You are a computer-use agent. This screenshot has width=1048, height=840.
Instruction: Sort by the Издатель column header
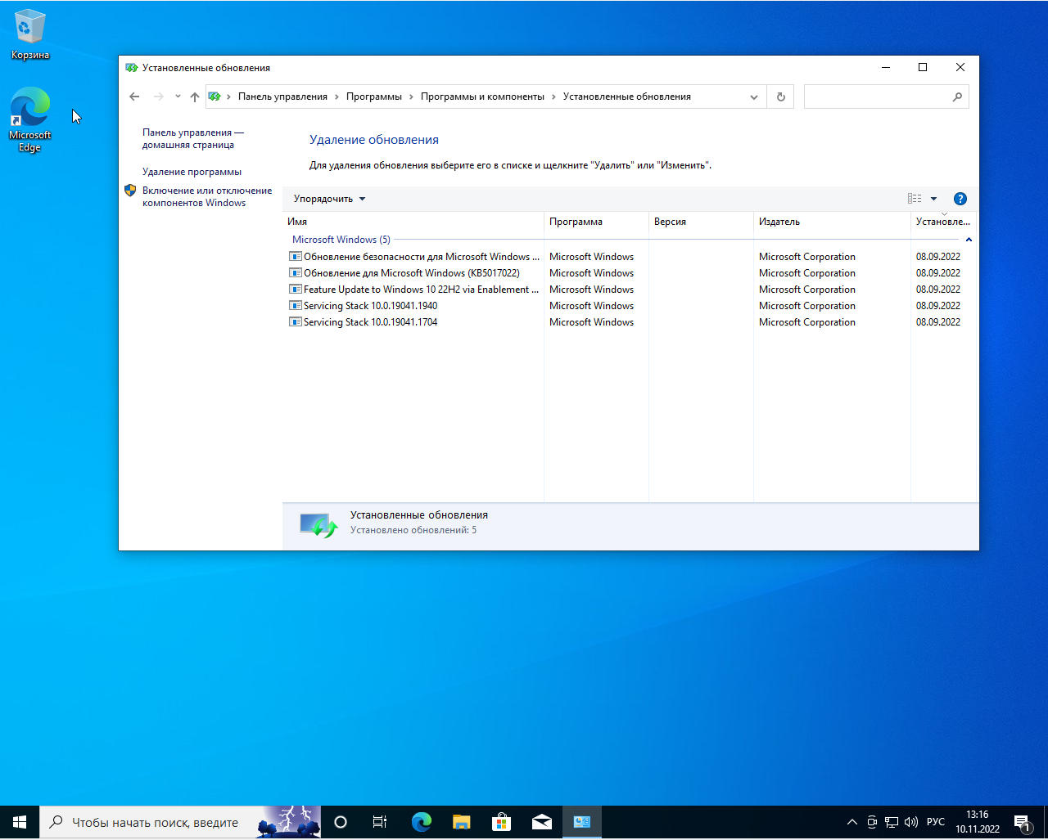(832, 222)
